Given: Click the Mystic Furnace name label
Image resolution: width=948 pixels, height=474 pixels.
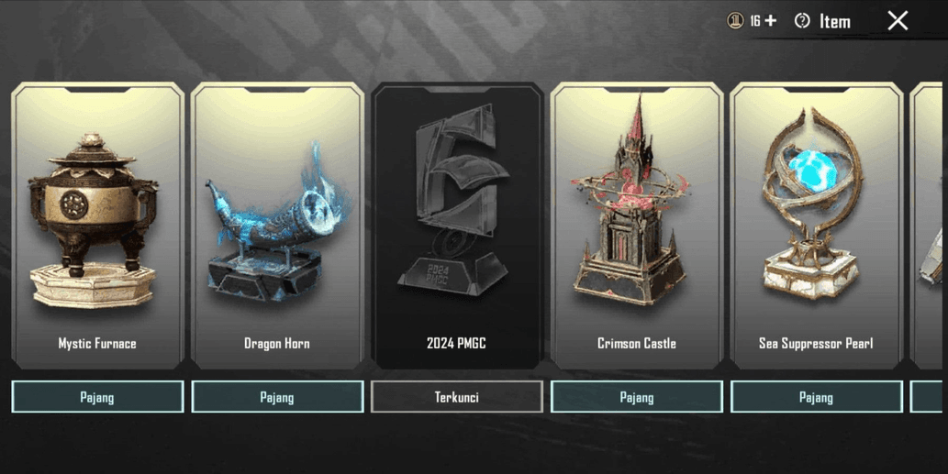Looking at the screenshot, I should click(97, 343).
